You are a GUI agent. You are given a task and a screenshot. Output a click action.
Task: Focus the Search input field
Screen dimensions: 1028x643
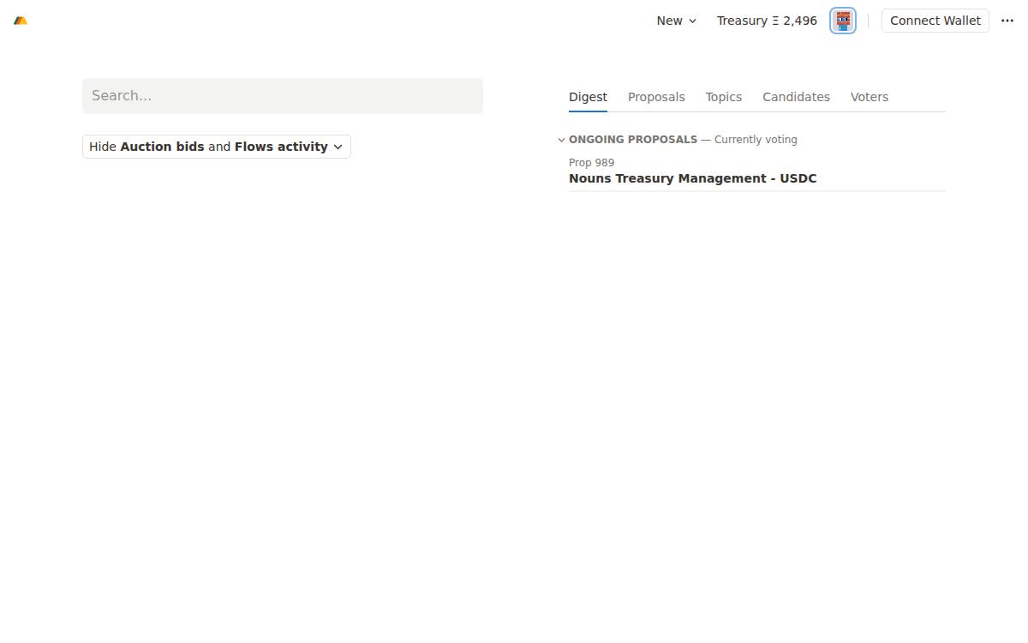(x=283, y=96)
